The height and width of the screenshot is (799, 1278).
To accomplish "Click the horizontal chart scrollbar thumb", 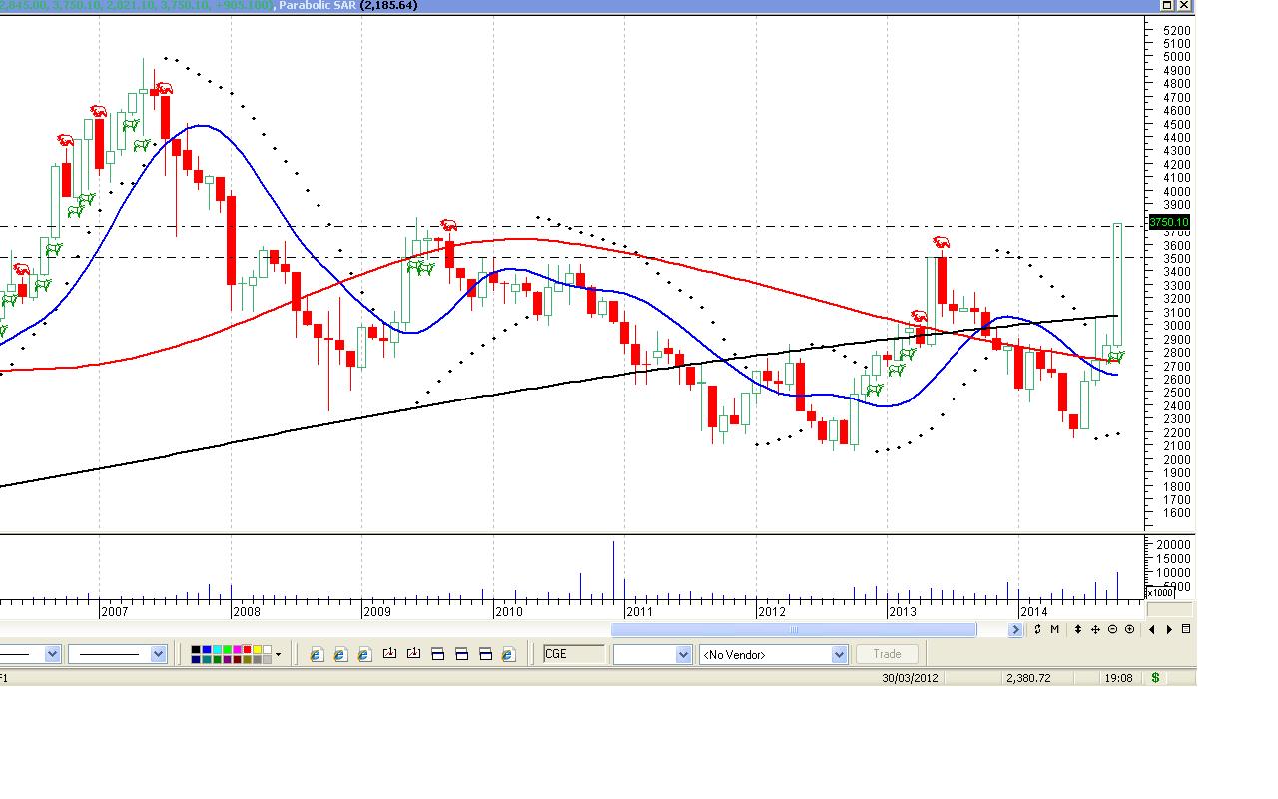I will [794, 629].
